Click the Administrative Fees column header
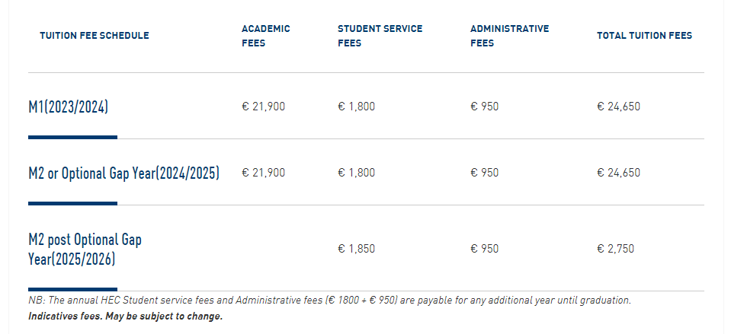Screen dimensions: 731x334 [x=509, y=36]
